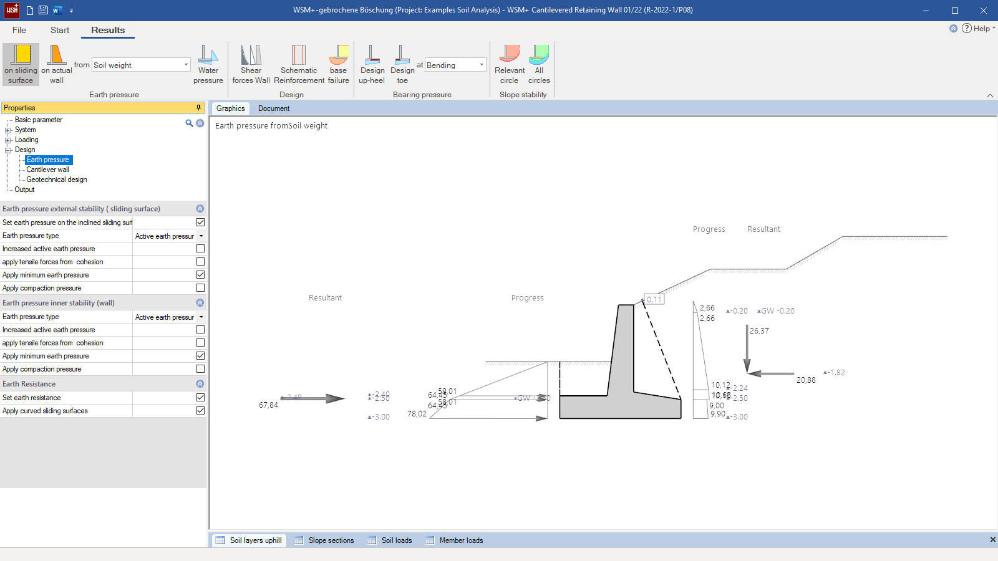998x561 pixels.
Task: Enable external 'Apply compaction pressure'
Action: point(200,288)
